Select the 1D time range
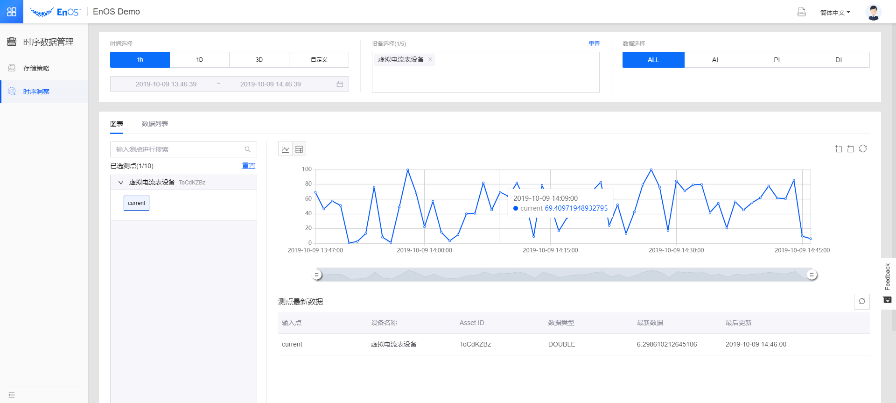Viewport: 896px width, 403px height. [x=200, y=60]
